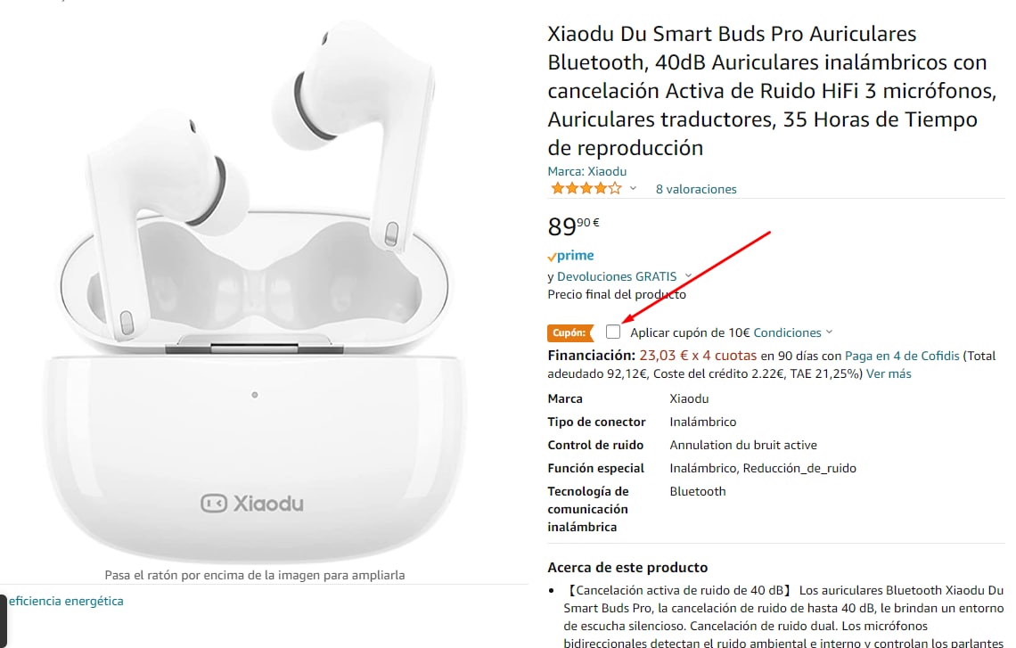The image size is (1016, 648).
Task: Expand the Devoluciones GRATIS chevron
Action: coord(688,275)
